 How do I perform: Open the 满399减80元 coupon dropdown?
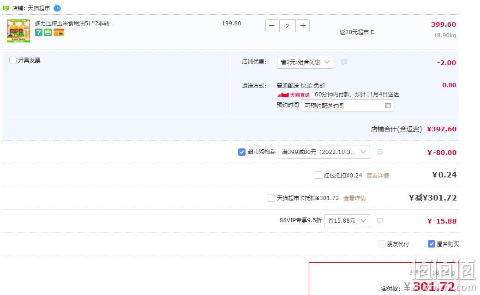(324, 152)
